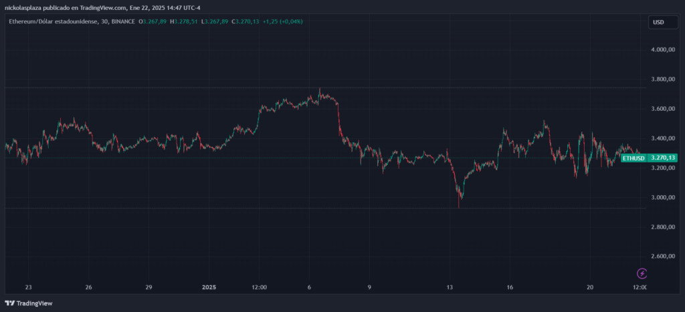
Task: Click the 2025 date axis marker
Action: click(209, 287)
